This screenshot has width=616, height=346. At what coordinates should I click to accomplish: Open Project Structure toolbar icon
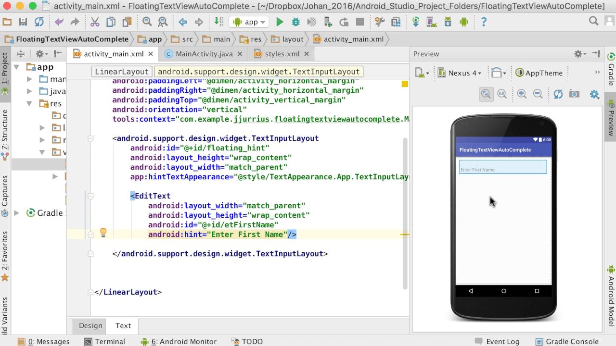click(x=380, y=22)
